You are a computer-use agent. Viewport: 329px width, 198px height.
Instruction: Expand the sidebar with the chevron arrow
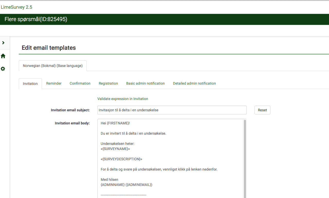[3, 43]
